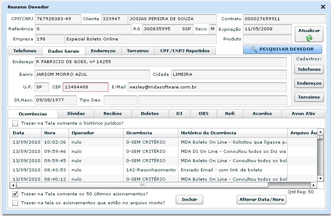Click the Hora column header

coord(55,133)
